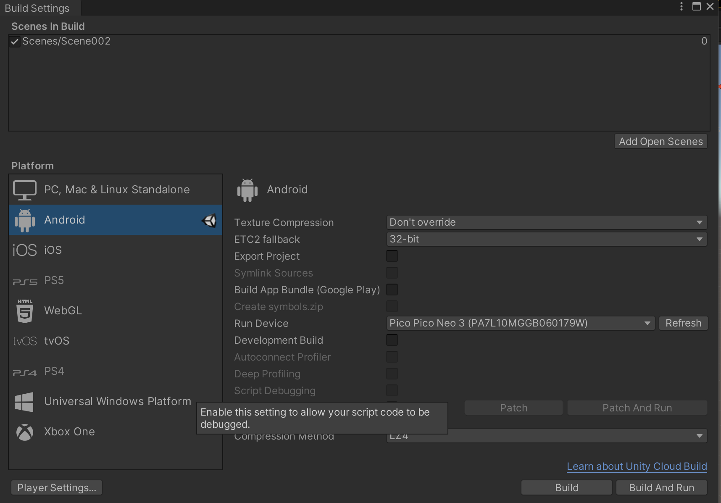Maximize the Build Settings window

click(697, 6)
